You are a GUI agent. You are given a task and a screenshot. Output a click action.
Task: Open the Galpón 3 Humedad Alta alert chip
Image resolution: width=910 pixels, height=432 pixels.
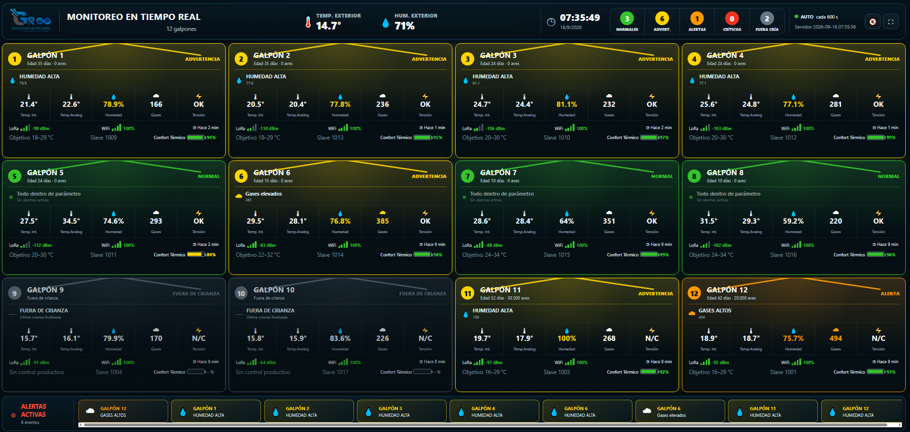click(402, 411)
